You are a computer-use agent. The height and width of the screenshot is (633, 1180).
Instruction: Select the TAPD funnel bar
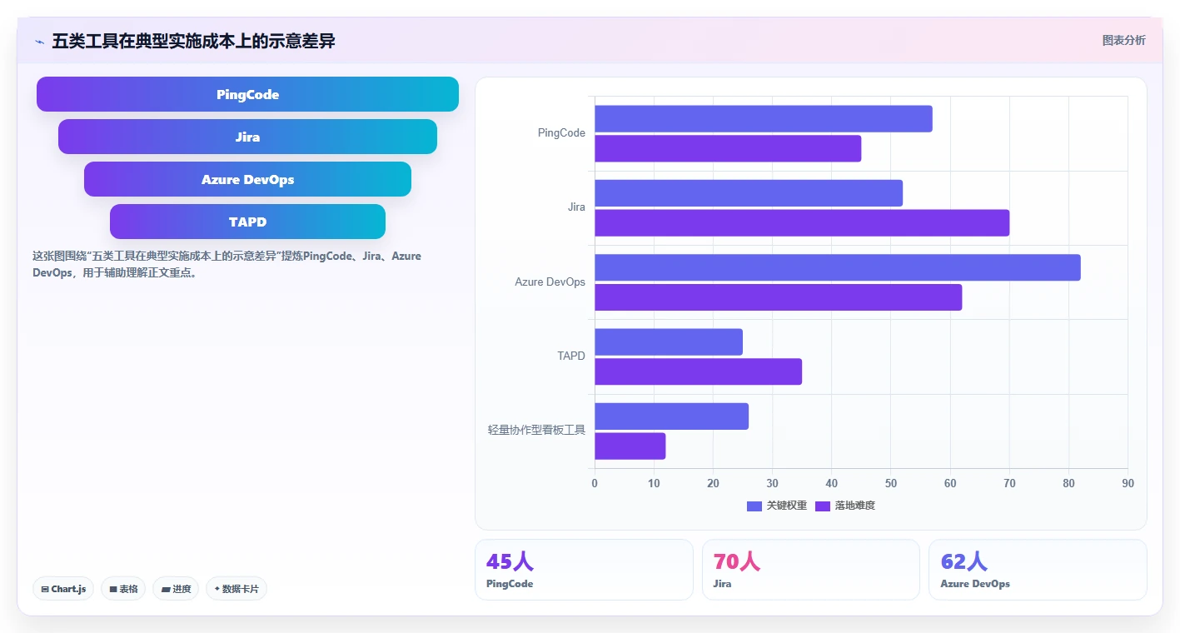(x=247, y=222)
